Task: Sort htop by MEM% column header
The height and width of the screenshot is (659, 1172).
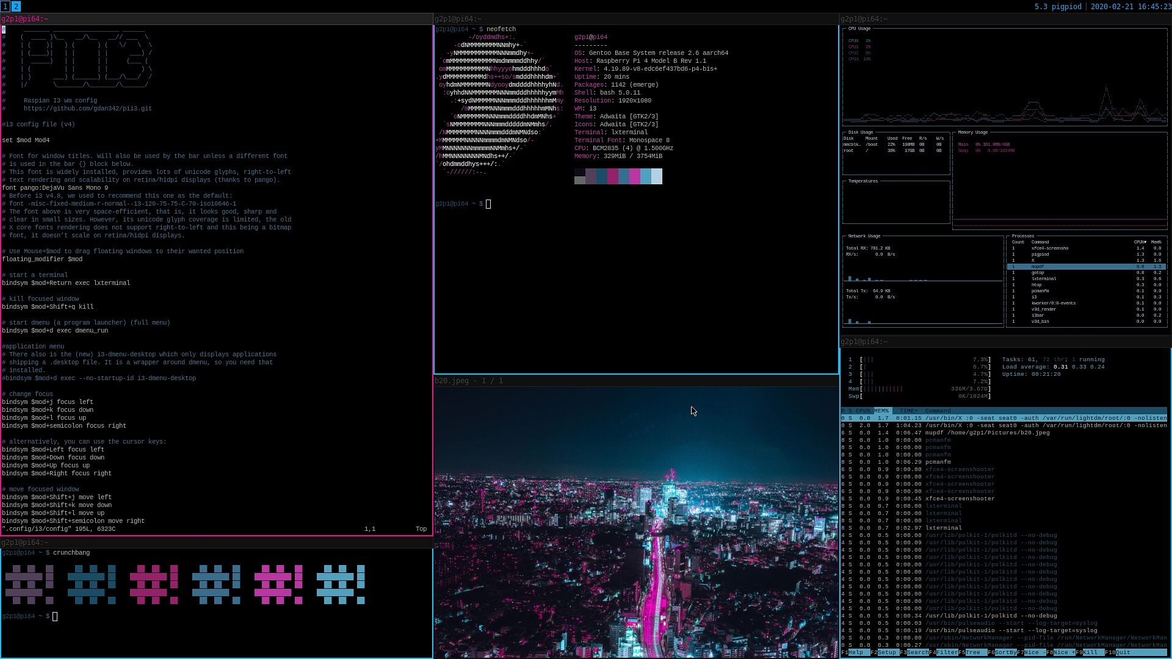Action: click(882, 411)
